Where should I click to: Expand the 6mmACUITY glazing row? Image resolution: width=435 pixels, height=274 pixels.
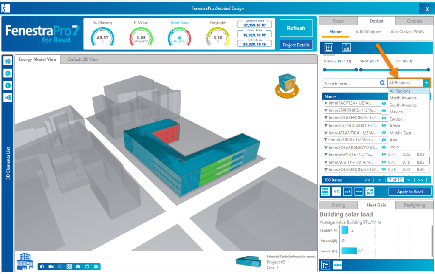tap(326, 162)
